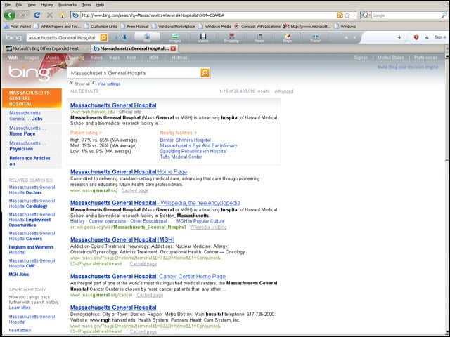450x337 pixels.
Task: Open the Bookmarks menu
Action: click(x=67, y=5)
